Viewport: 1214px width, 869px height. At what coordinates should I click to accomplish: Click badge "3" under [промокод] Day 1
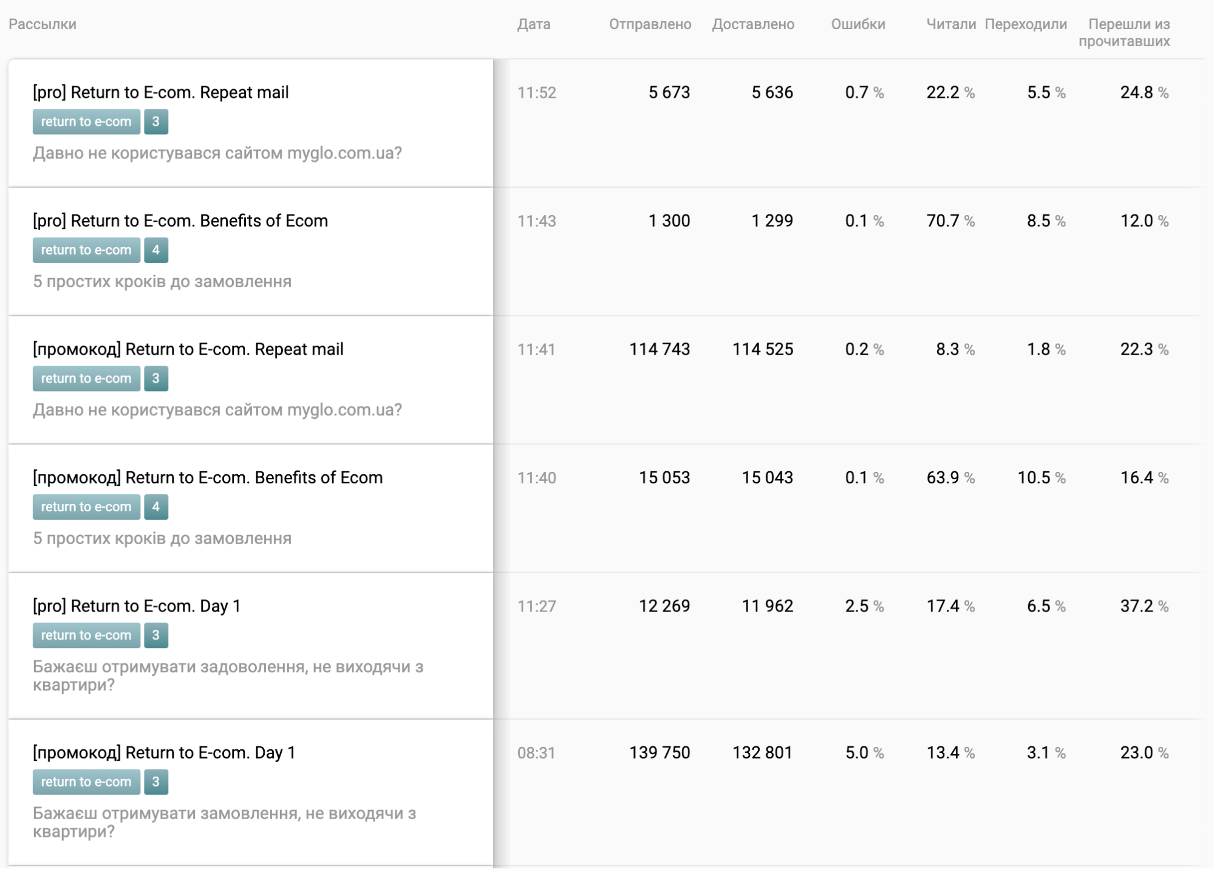156,782
